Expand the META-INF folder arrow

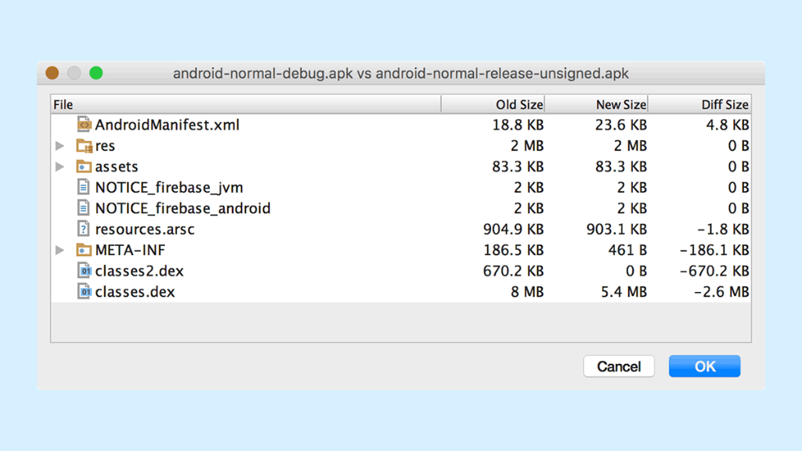(x=60, y=250)
